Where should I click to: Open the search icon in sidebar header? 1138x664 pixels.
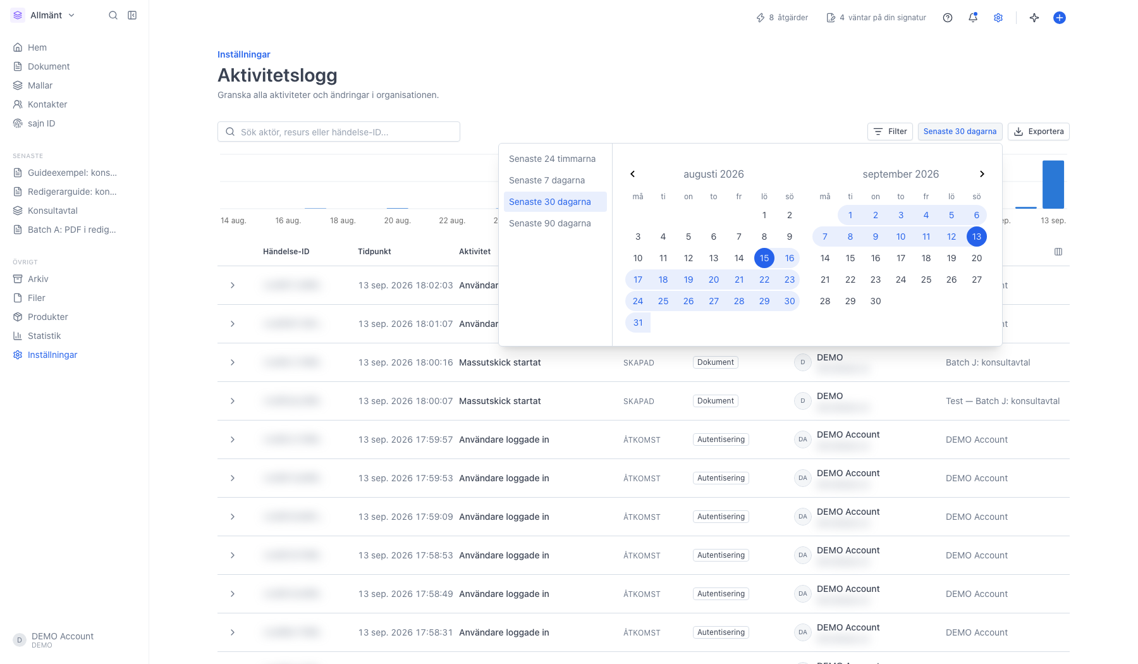pyautogui.click(x=113, y=15)
